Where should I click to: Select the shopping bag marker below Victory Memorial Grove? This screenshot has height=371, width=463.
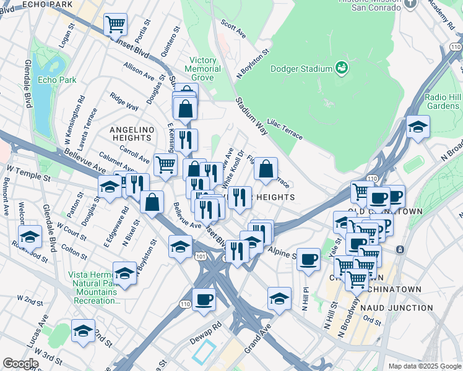coord(185,109)
